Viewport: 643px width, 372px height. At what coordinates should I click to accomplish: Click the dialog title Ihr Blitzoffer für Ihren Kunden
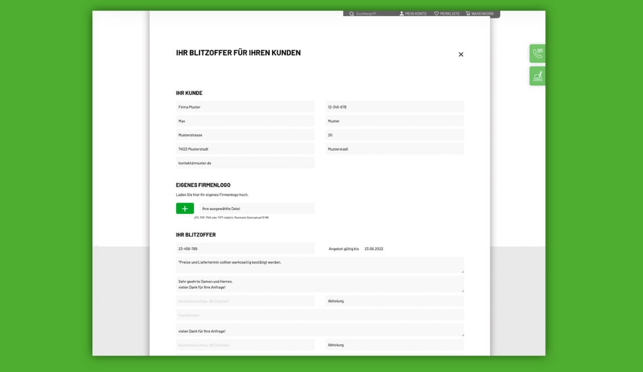tap(238, 53)
